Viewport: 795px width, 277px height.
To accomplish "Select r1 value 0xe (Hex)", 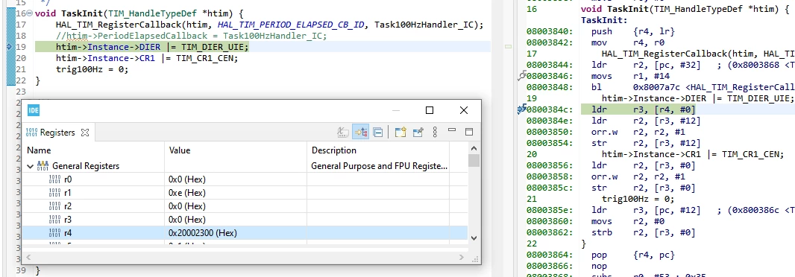I will pyautogui.click(x=187, y=193).
